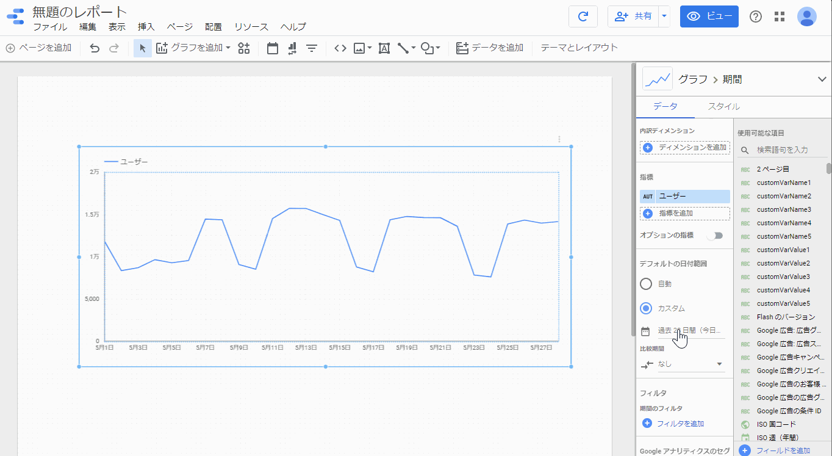Click 指標を追加 button
The width and height of the screenshot is (832, 456).
click(685, 213)
